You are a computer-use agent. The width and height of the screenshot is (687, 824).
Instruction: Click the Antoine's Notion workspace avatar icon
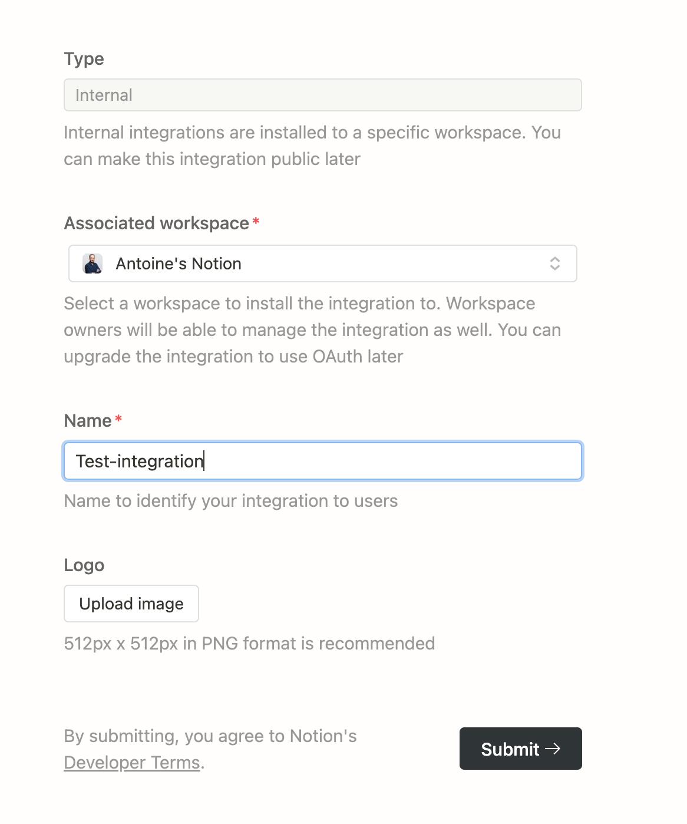pos(93,263)
